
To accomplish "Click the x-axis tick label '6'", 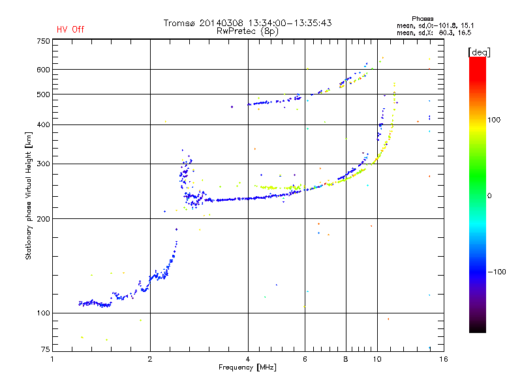I will coord(305,359).
